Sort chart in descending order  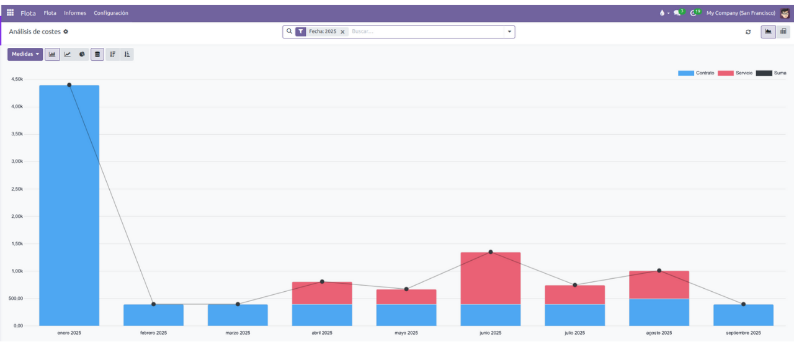pos(112,55)
